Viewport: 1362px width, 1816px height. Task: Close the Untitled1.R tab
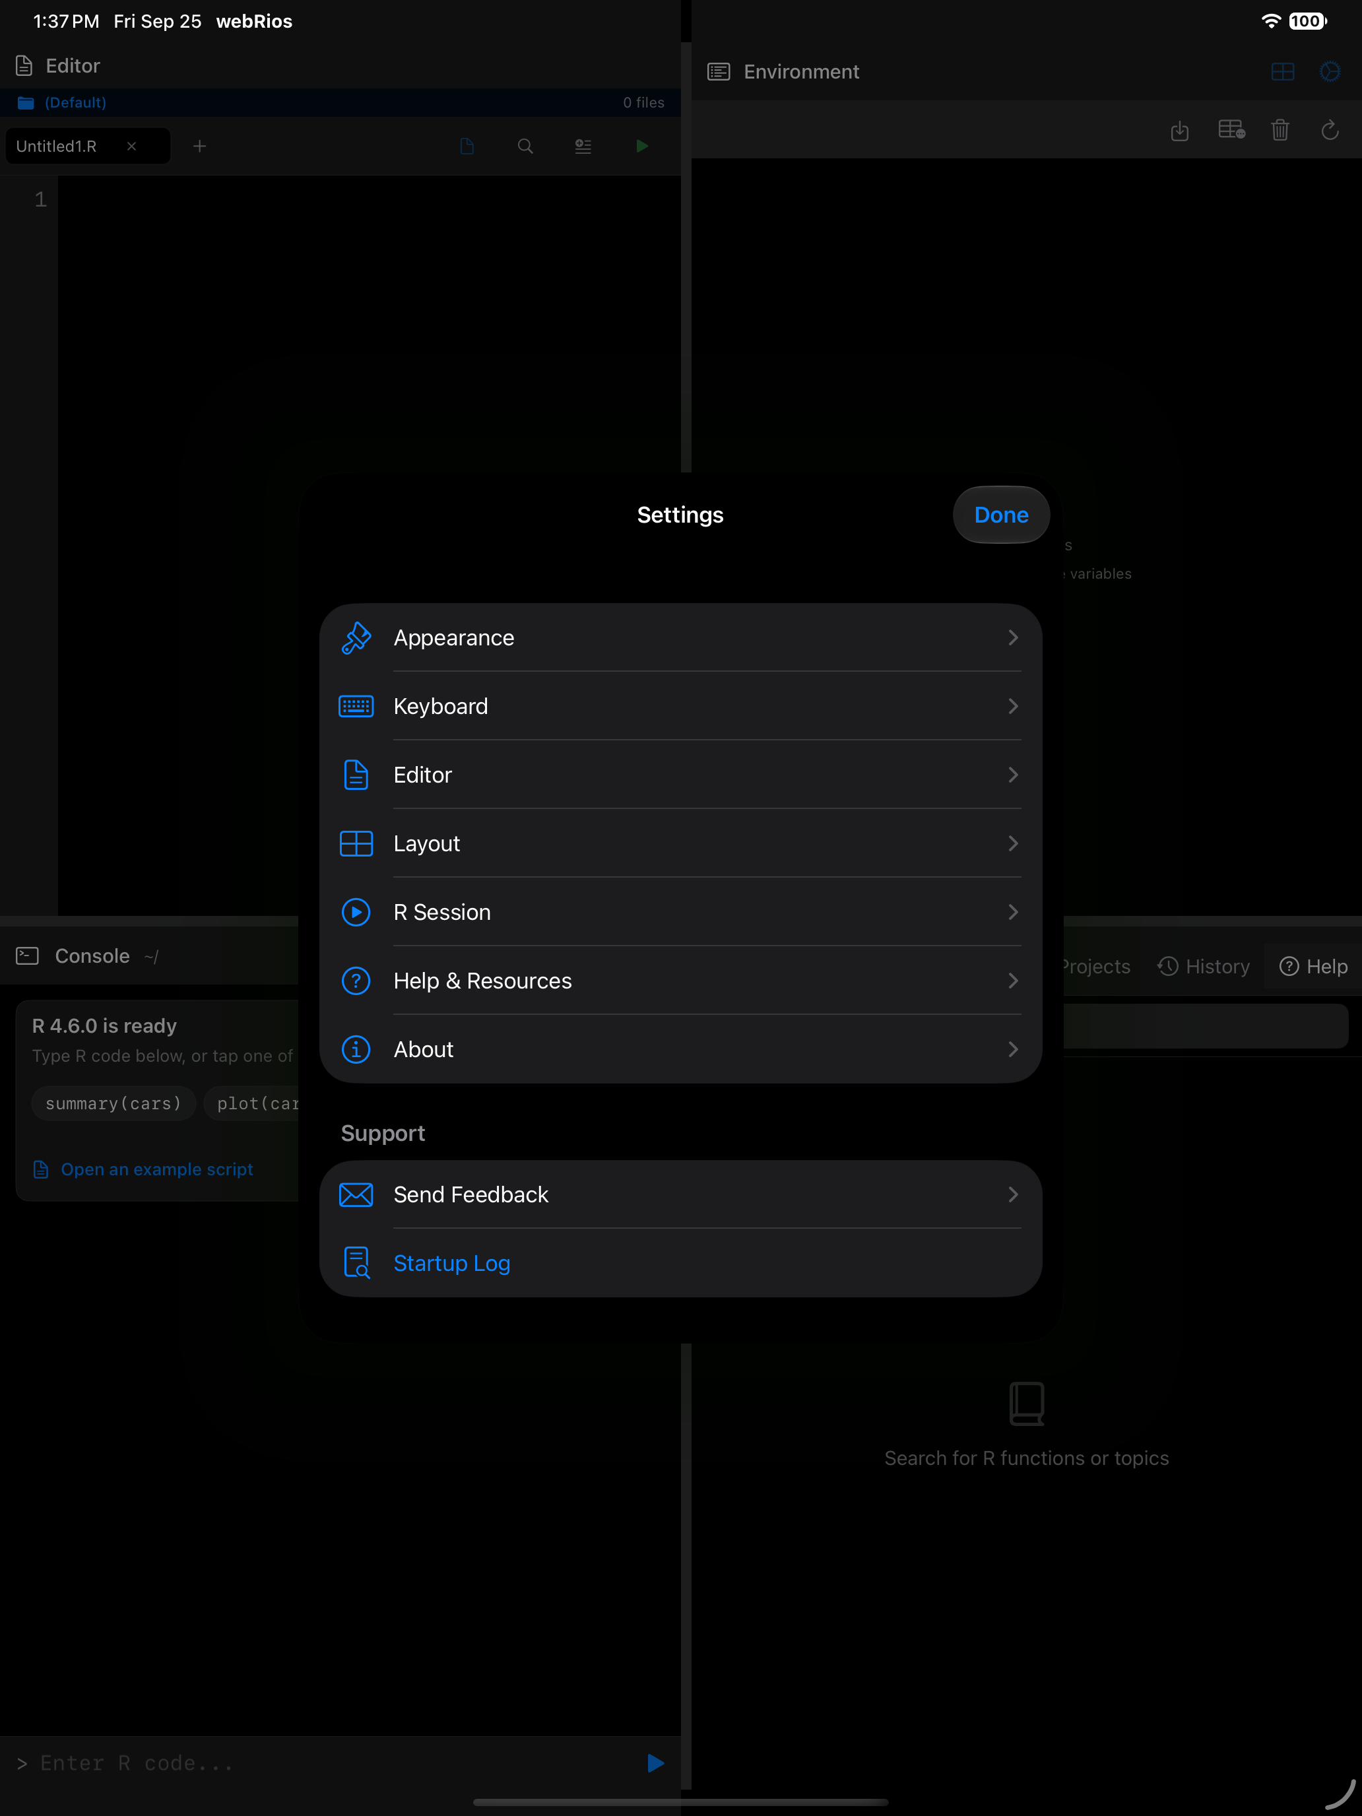[x=131, y=146]
